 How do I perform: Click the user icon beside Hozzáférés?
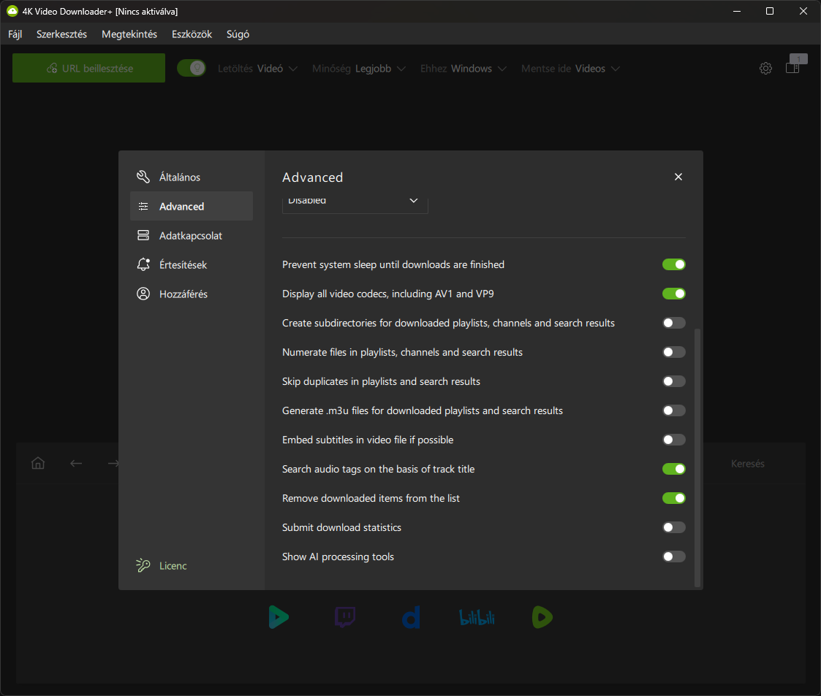pos(143,294)
